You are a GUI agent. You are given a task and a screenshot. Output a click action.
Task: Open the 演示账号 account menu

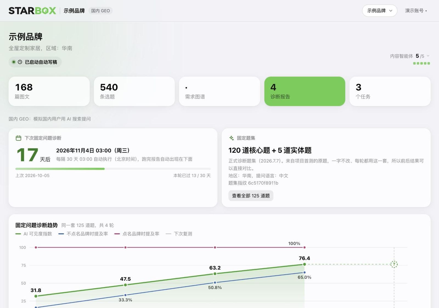(x=416, y=11)
